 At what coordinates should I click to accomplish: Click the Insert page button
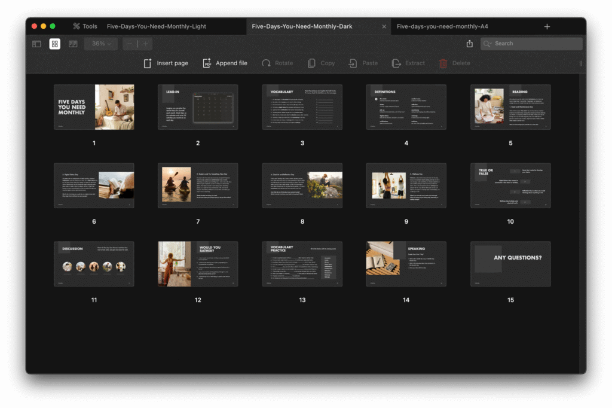[x=166, y=63]
